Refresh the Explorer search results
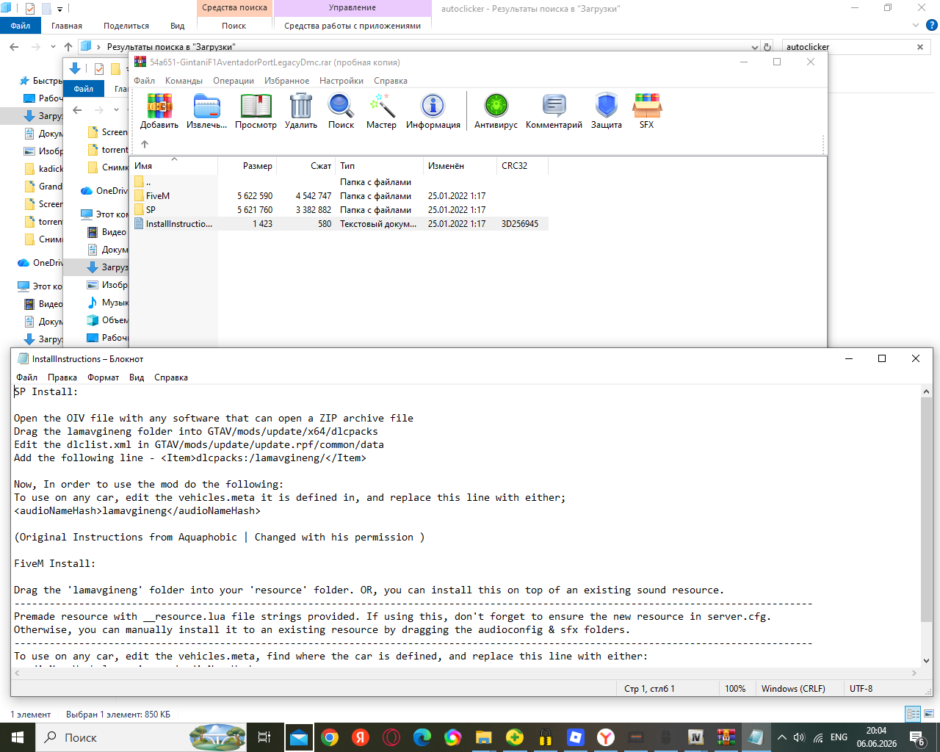This screenshot has width=940, height=752. (x=767, y=47)
